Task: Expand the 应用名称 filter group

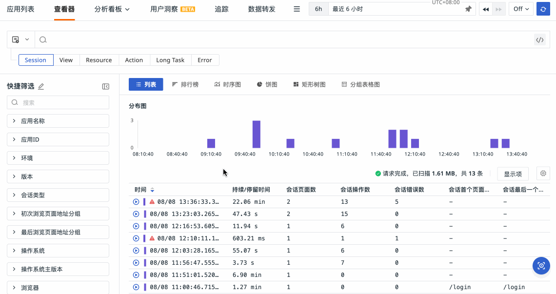Action: (58, 121)
